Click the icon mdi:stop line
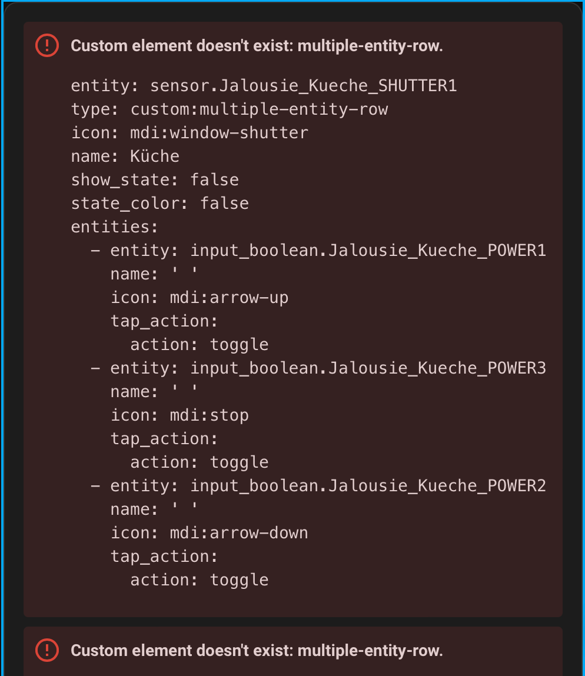 180,415
